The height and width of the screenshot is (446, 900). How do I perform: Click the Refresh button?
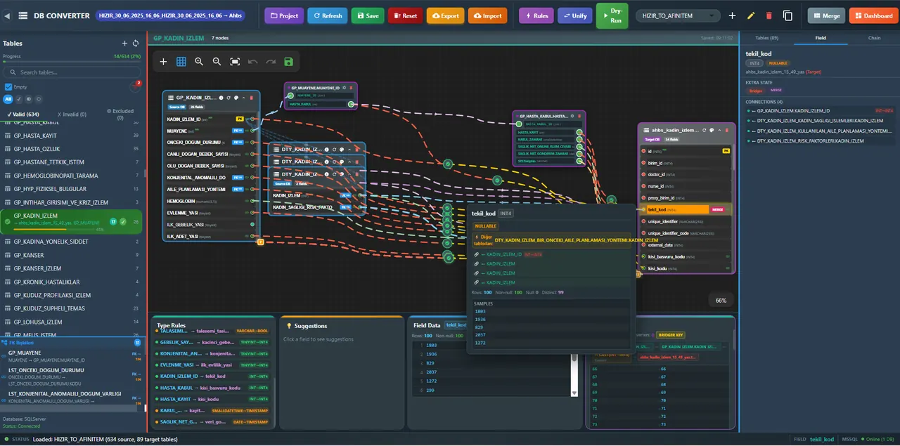[x=327, y=15]
